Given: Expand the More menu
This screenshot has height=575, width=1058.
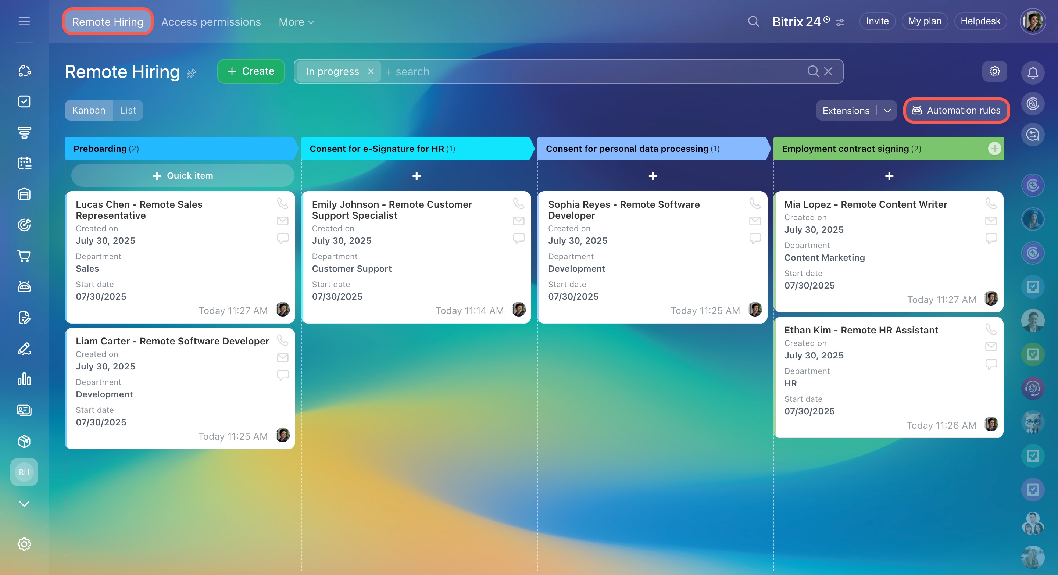Looking at the screenshot, I should click(296, 22).
